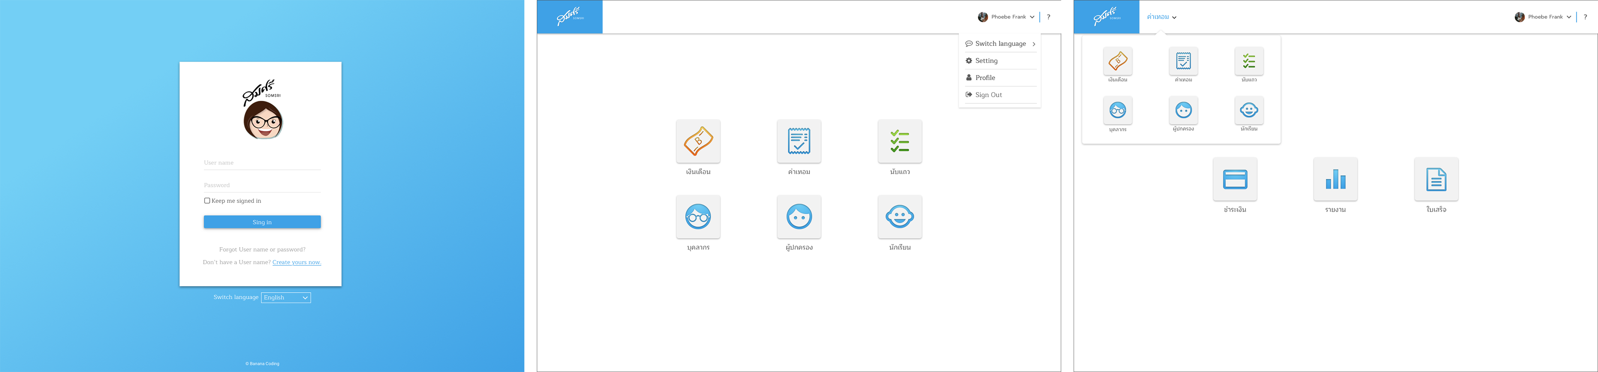Screen dimensions: 1598x372
Task: Click the Somsri cartoon avatar on login card
Action: [x=263, y=120]
